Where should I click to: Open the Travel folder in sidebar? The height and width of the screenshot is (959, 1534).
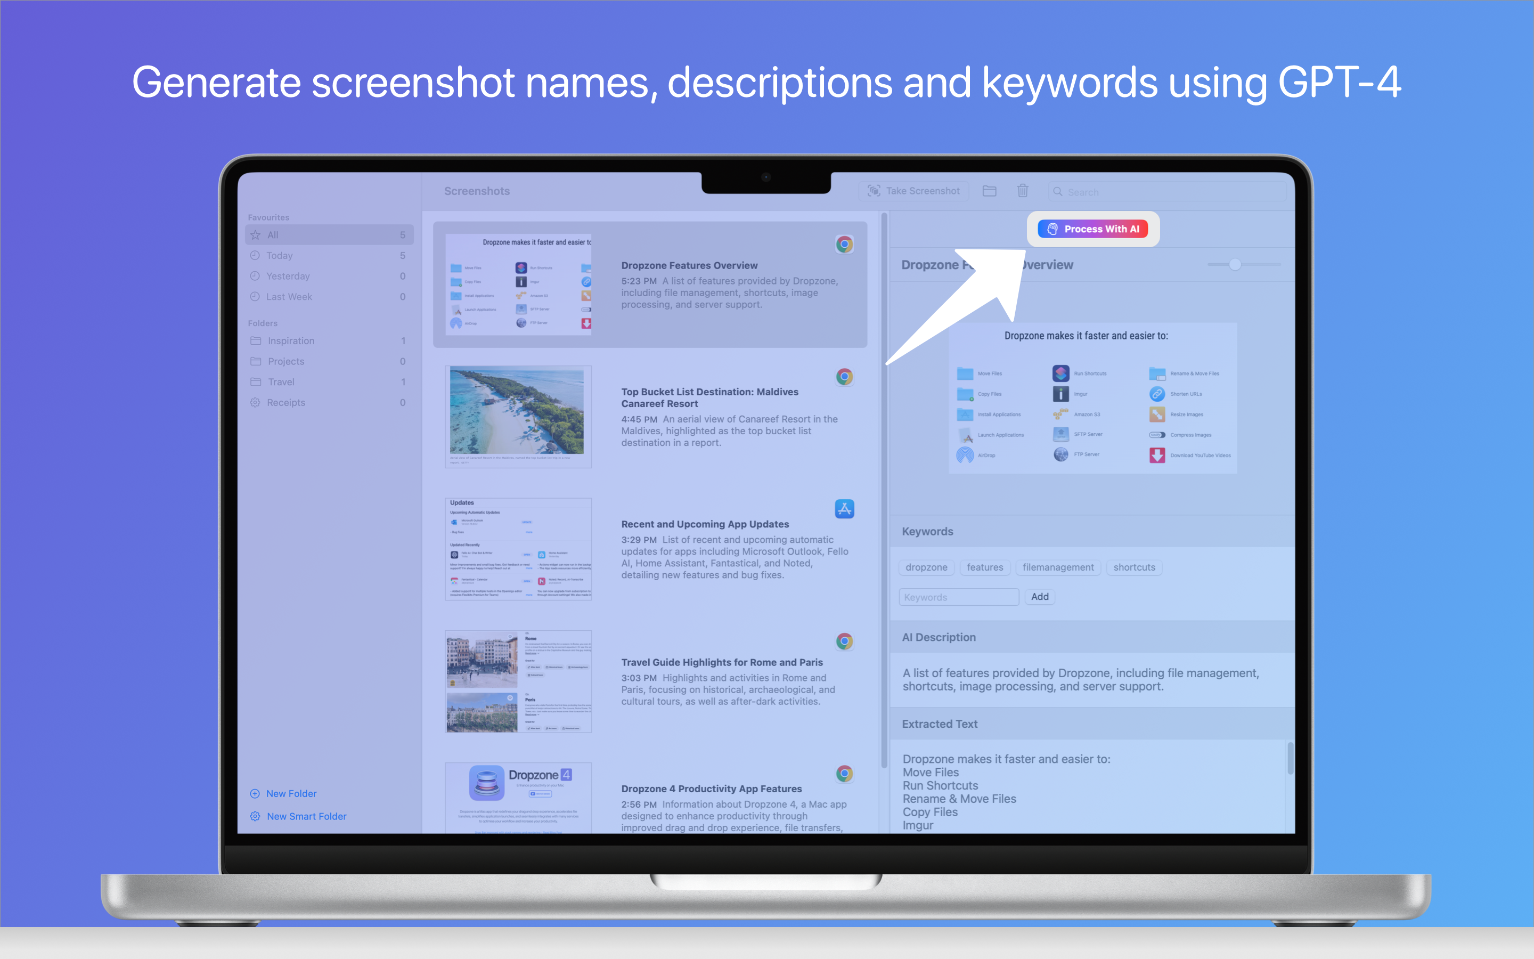click(x=281, y=382)
